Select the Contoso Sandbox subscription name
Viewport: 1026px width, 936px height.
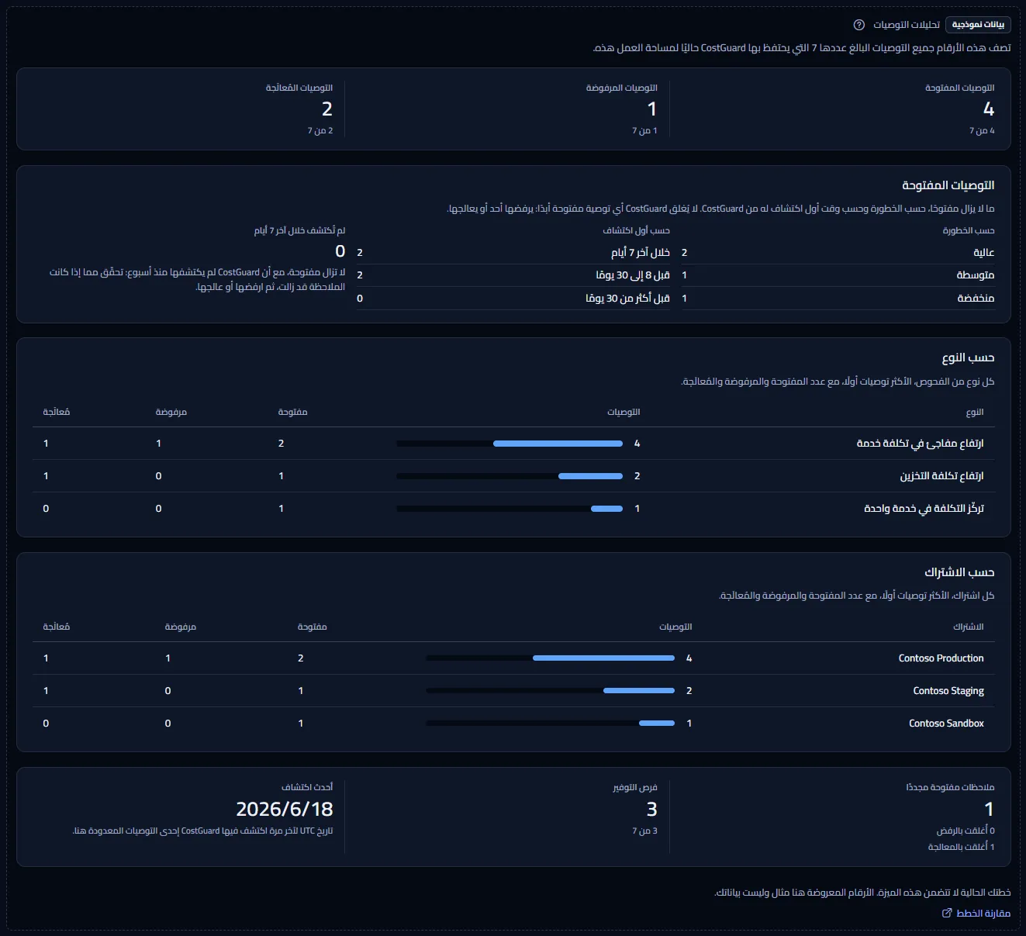pos(946,724)
